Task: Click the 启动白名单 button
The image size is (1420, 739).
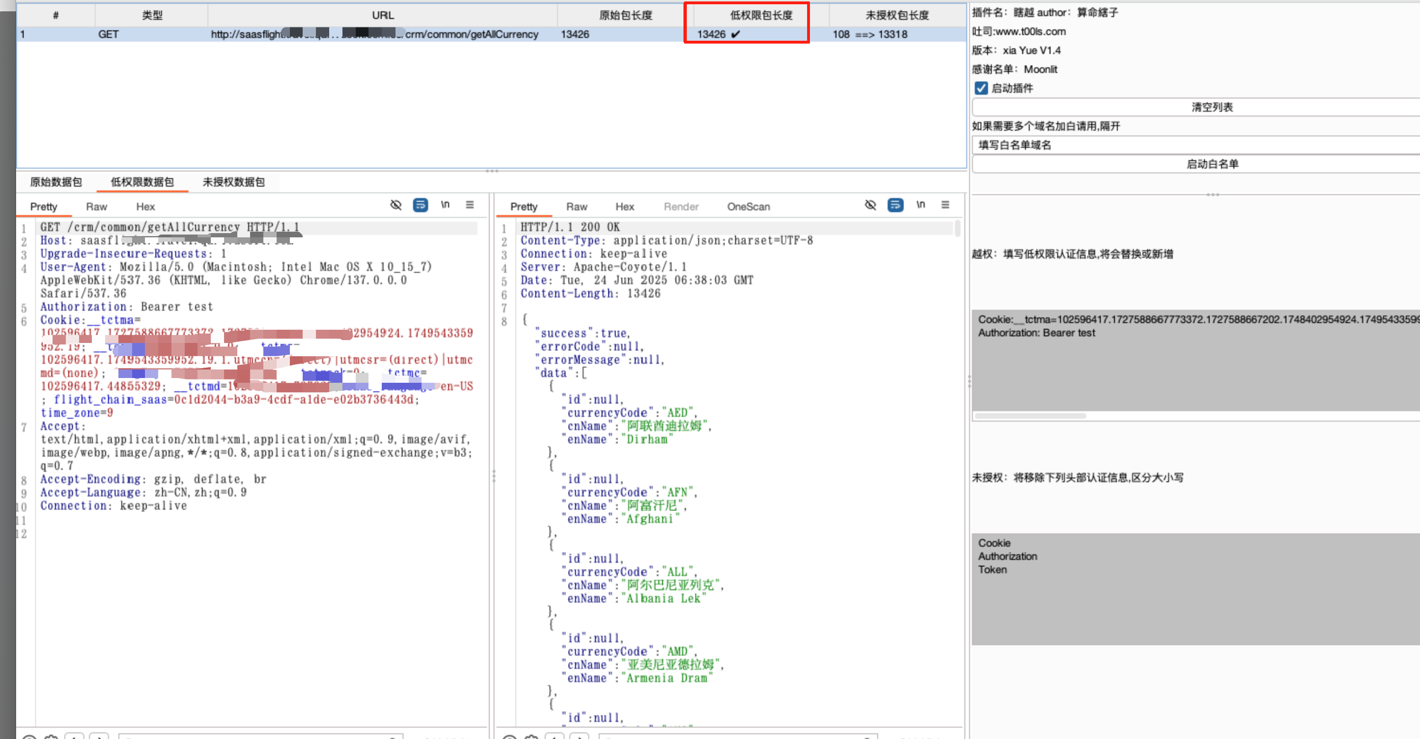Action: click(1212, 164)
